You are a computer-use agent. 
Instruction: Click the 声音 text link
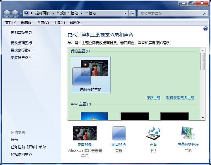click(x=153, y=145)
